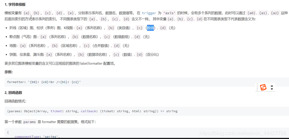Screen dimensions: 289x139
Task: Click the label.formatter text
Action: pyautogui.click(x=91, y=63)
